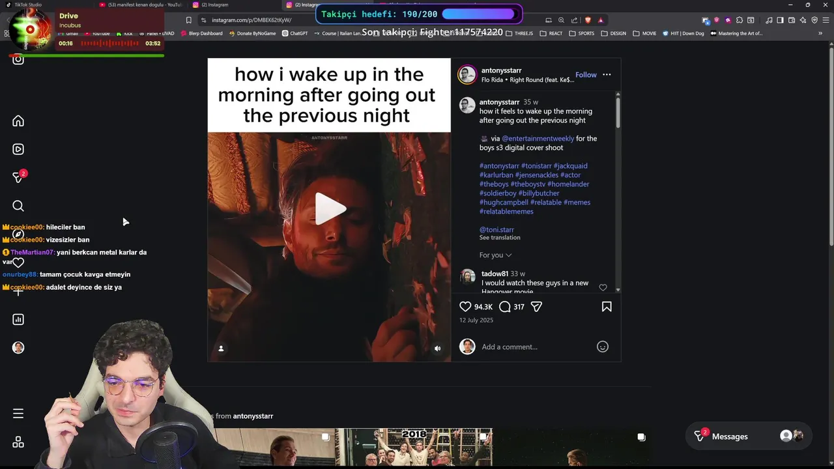Open the #relatablememes hashtag

pyautogui.click(x=506, y=212)
